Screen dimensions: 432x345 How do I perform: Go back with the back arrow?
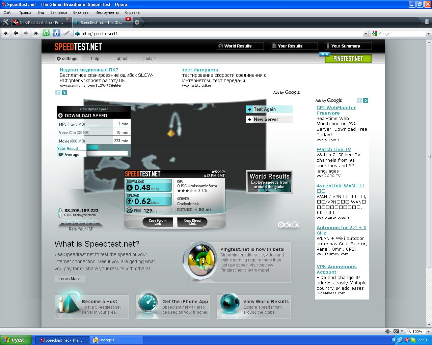(x=16, y=33)
